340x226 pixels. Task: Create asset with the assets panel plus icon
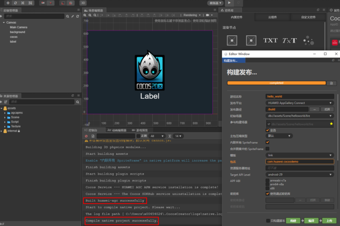tap(1, 102)
